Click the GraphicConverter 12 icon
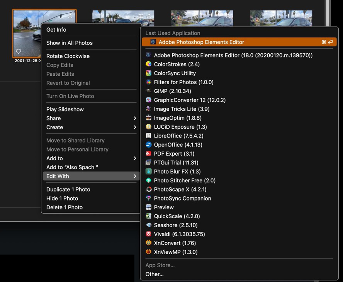Image resolution: width=343 pixels, height=282 pixels. pos(149,100)
